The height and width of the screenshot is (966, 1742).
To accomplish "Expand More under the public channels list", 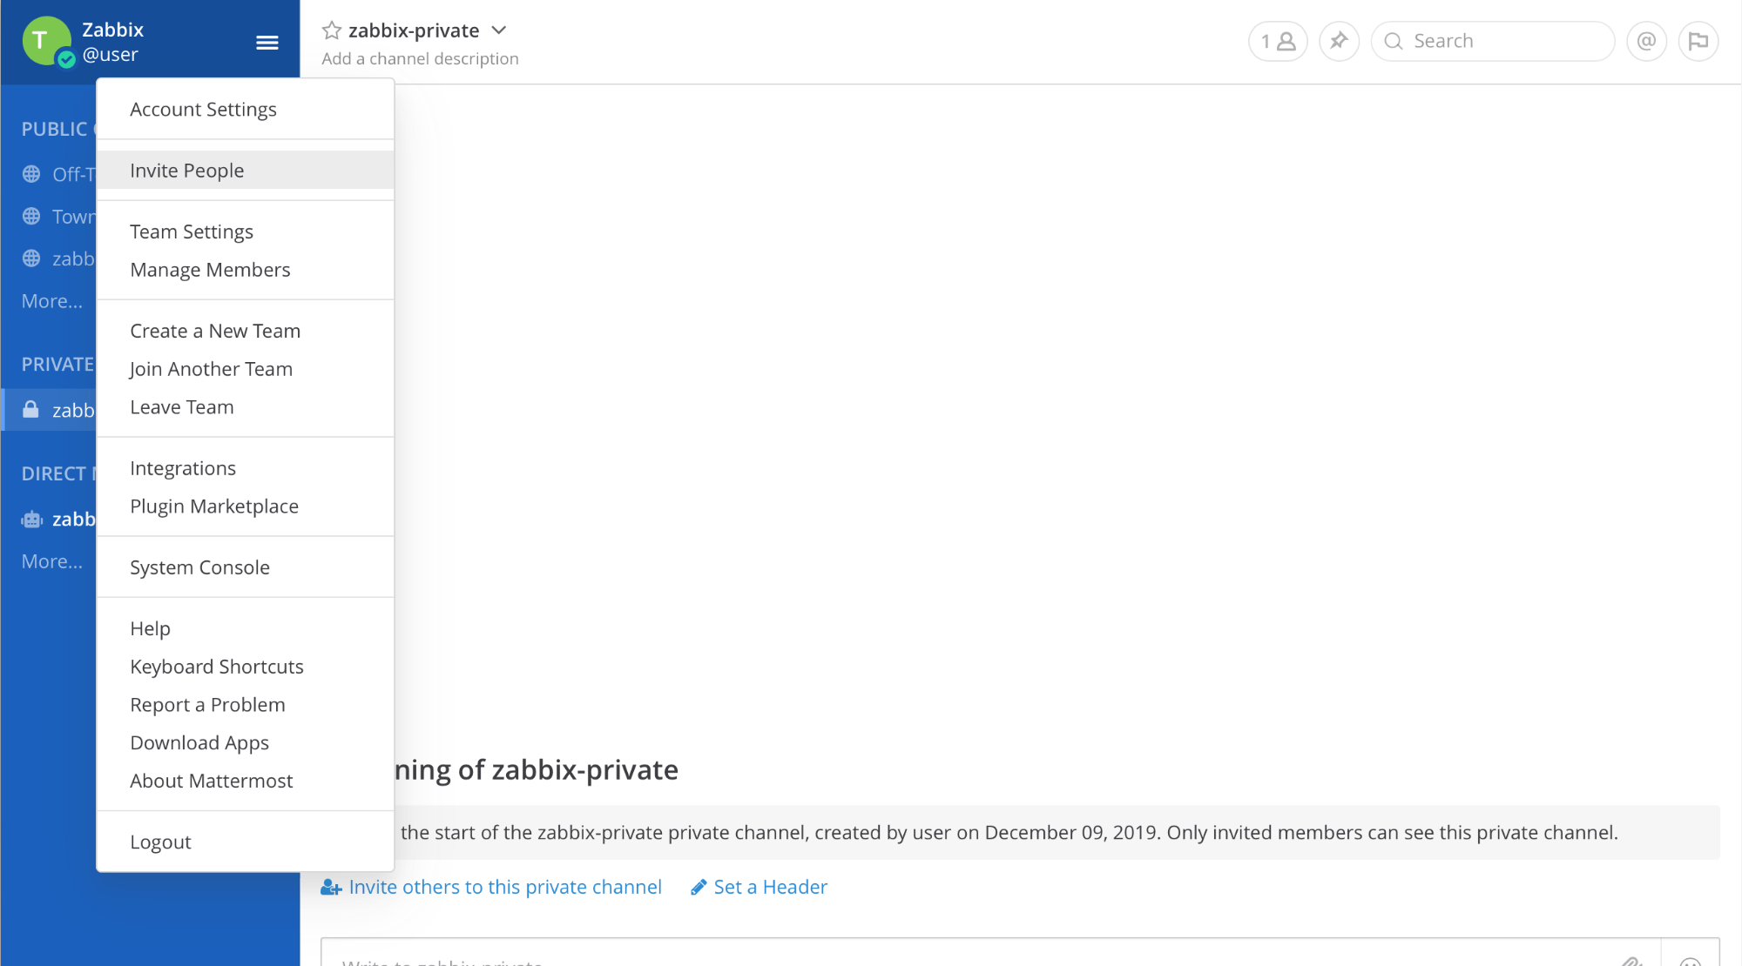I will click(x=52, y=301).
